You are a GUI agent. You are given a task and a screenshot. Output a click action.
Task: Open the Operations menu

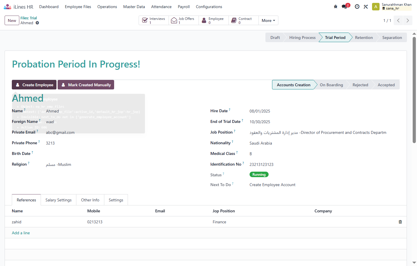pos(107,7)
